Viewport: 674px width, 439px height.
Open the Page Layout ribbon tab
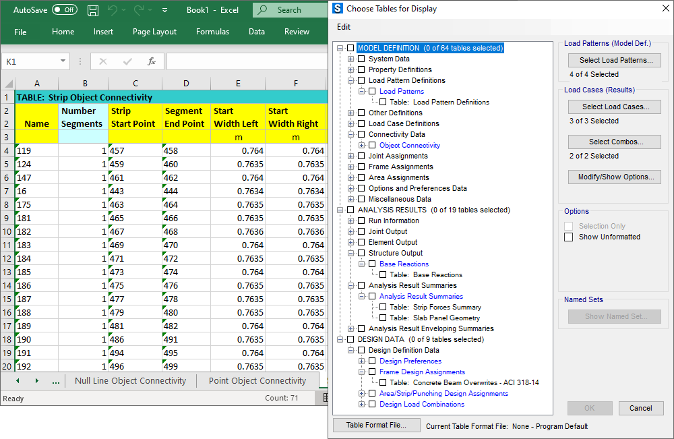[154, 32]
